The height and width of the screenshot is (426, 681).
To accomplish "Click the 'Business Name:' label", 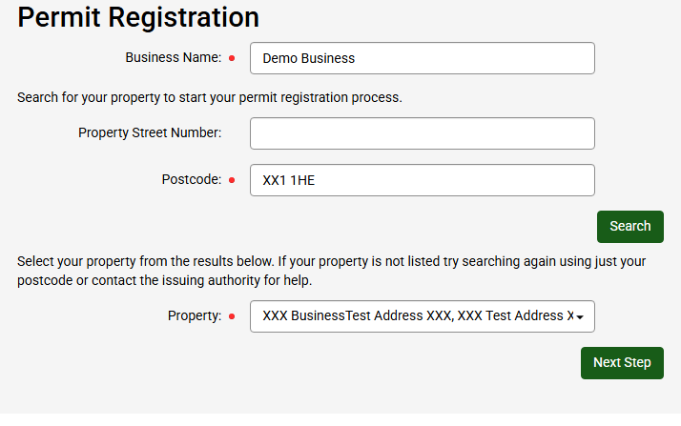I will 173,58.
